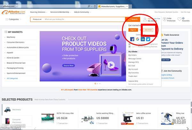Click the Order Protection shield icon
Viewport: 192px width, 130px height.
[164, 19]
